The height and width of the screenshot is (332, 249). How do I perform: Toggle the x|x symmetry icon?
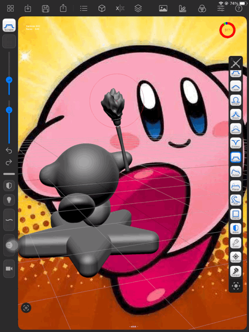120,9
